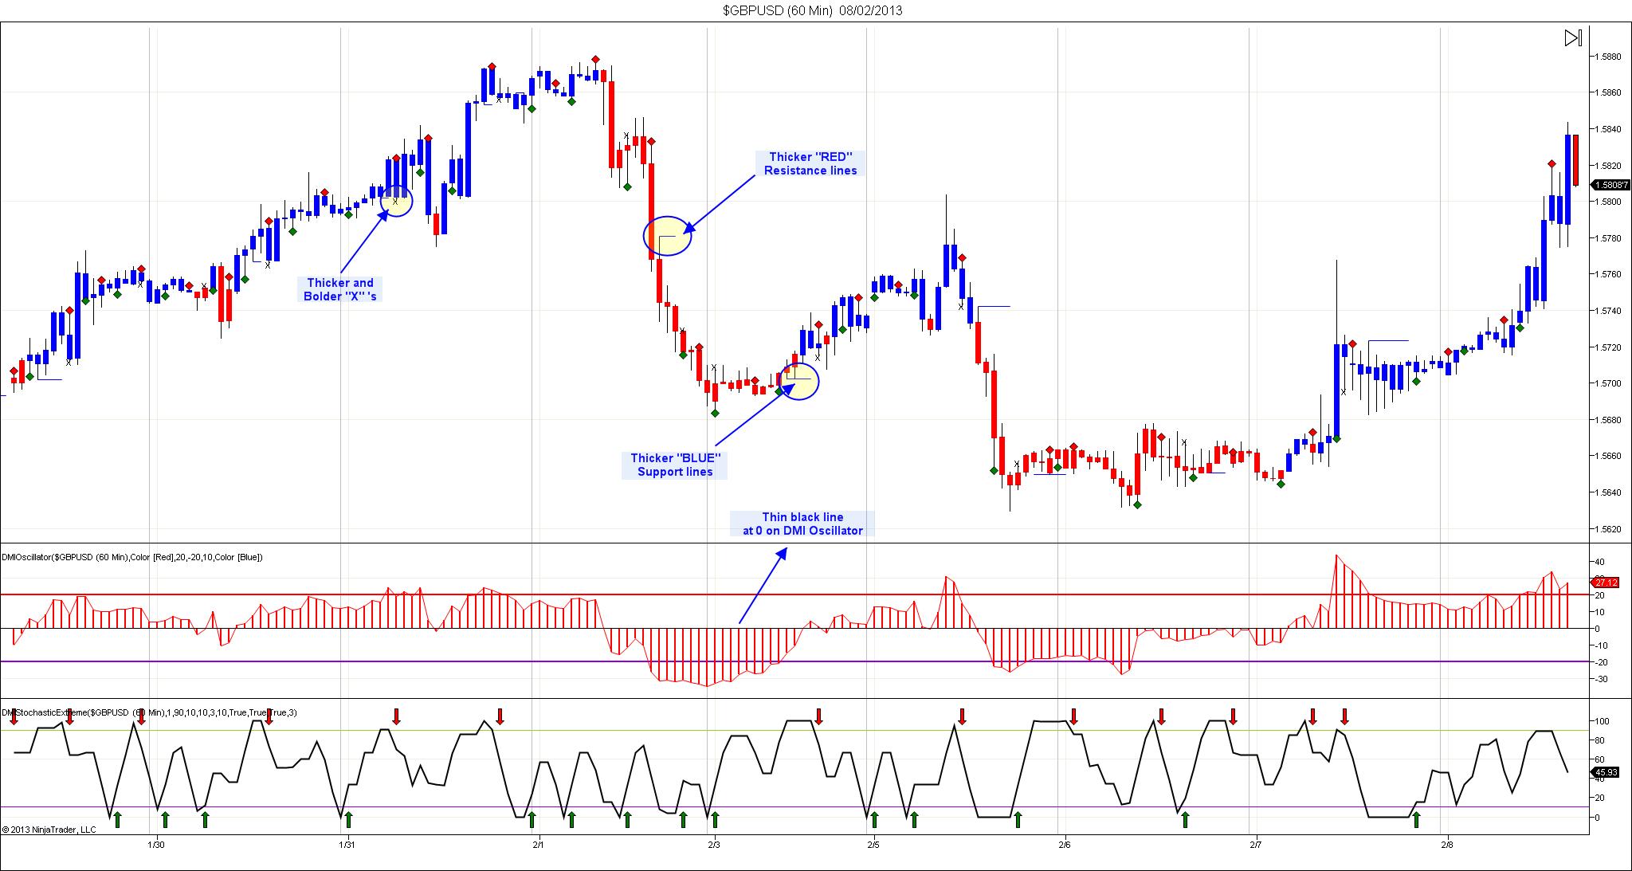Select the 'Thicker and Bolder X's' annotation
Screen dimensions: 1632x871
click(x=340, y=289)
